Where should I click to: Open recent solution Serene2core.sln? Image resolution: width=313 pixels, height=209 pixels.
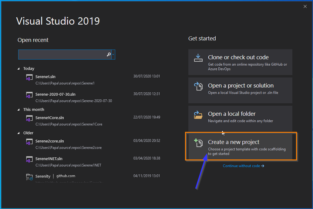[x=49, y=141]
